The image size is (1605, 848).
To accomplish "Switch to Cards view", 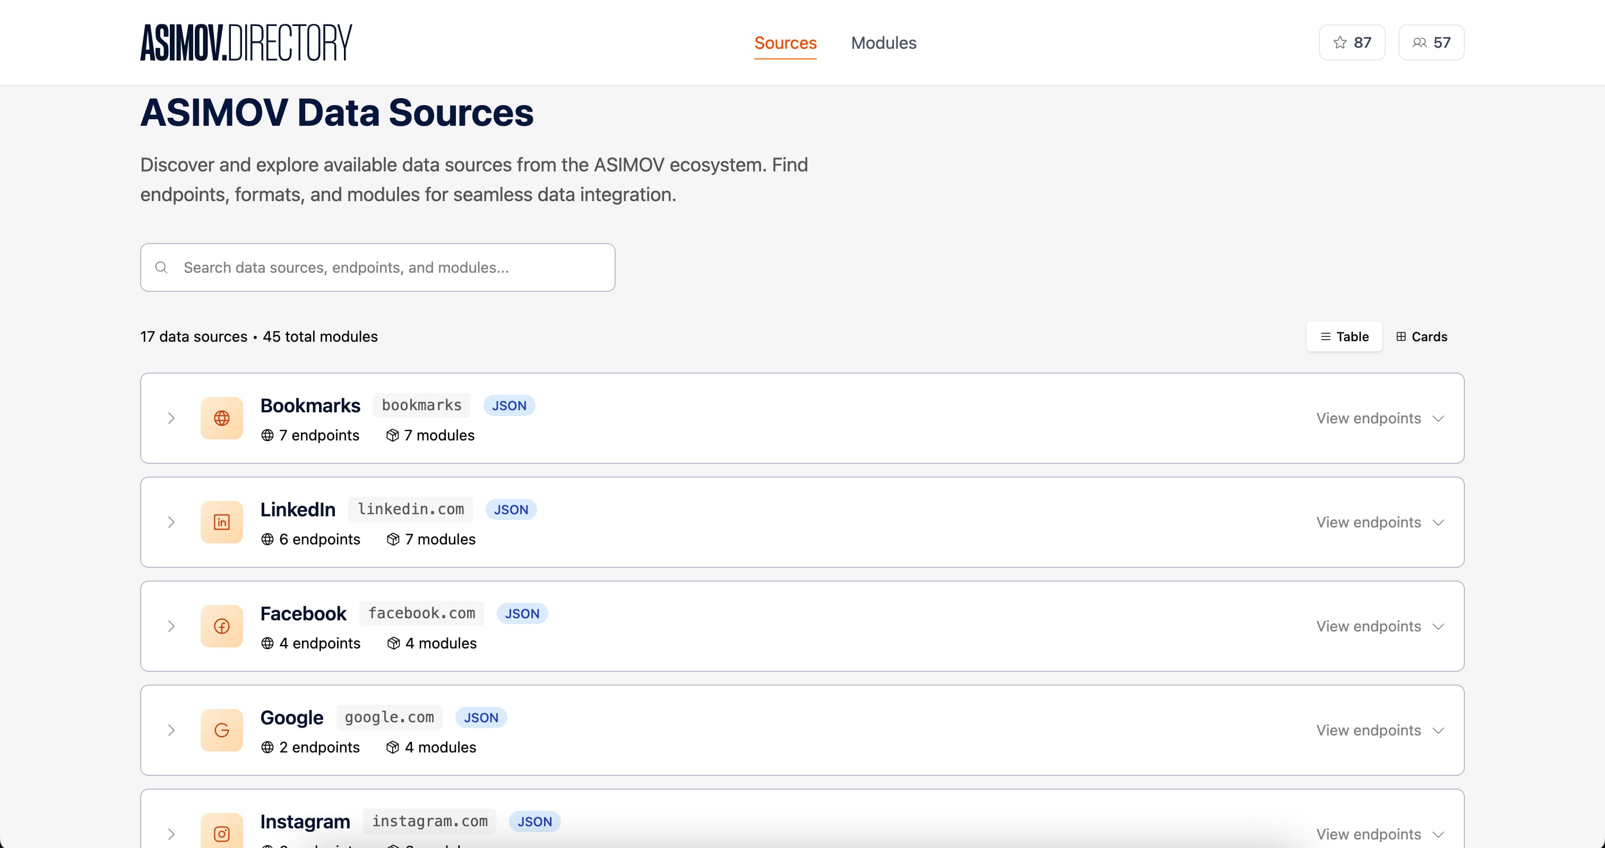I will [1421, 336].
